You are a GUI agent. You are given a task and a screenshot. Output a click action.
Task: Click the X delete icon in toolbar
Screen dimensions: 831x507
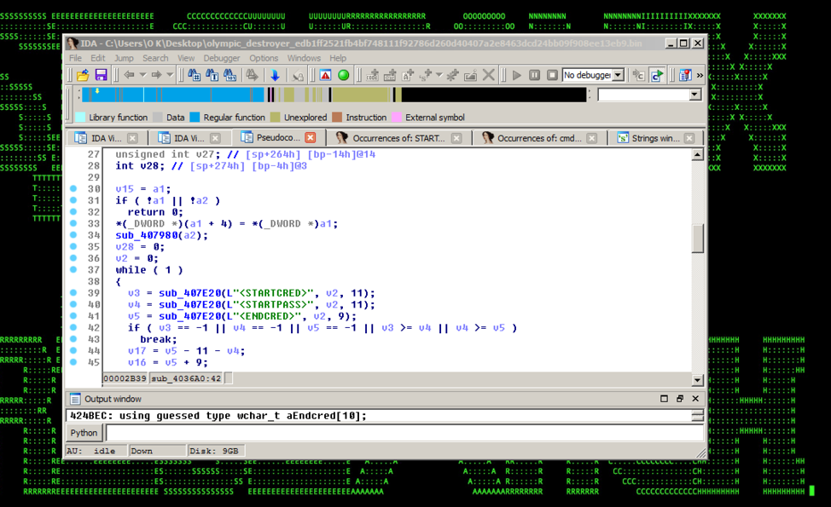(488, 76)
